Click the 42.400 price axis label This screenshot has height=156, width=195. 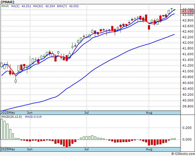(x=188, y=32)
